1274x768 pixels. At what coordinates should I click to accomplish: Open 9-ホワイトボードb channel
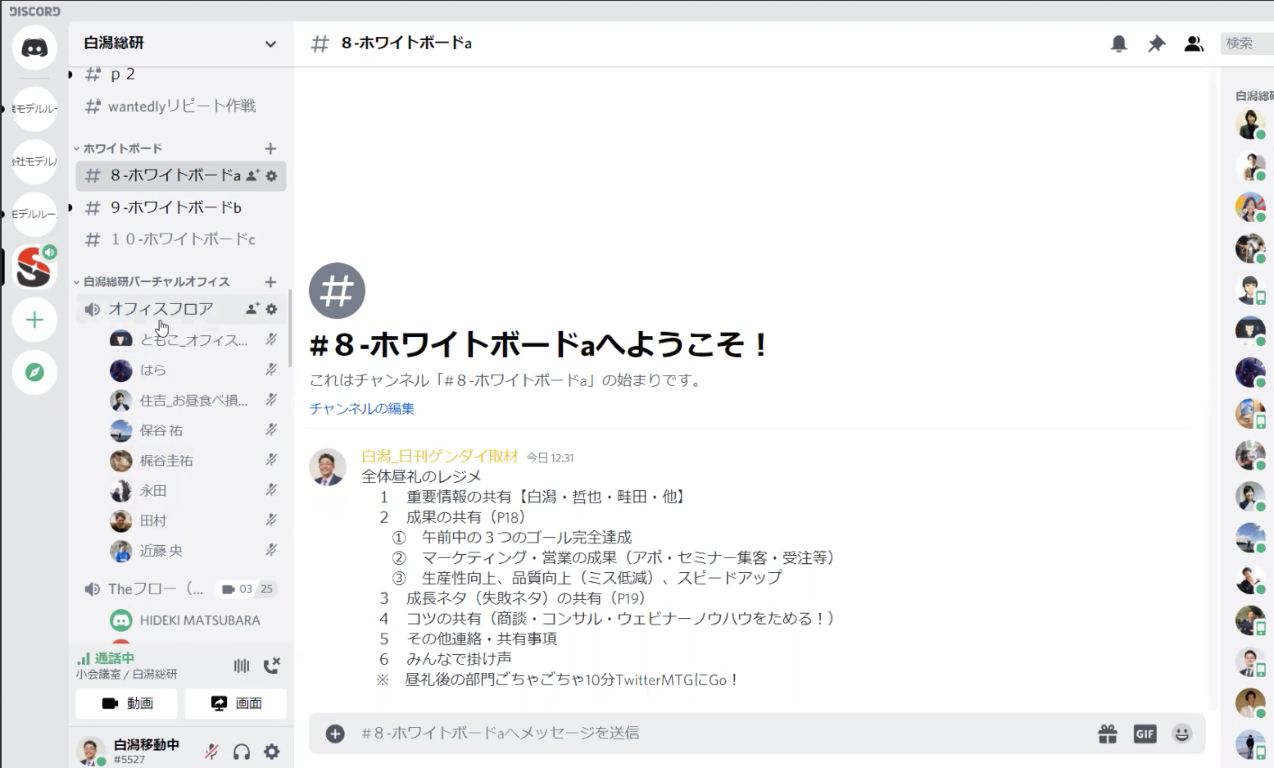coord(181,207)
